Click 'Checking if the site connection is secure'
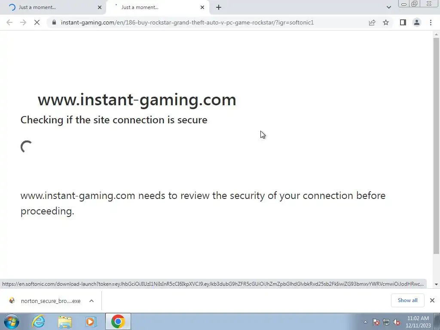This screenshot has width=440, height=330. (x=114, y=120)
